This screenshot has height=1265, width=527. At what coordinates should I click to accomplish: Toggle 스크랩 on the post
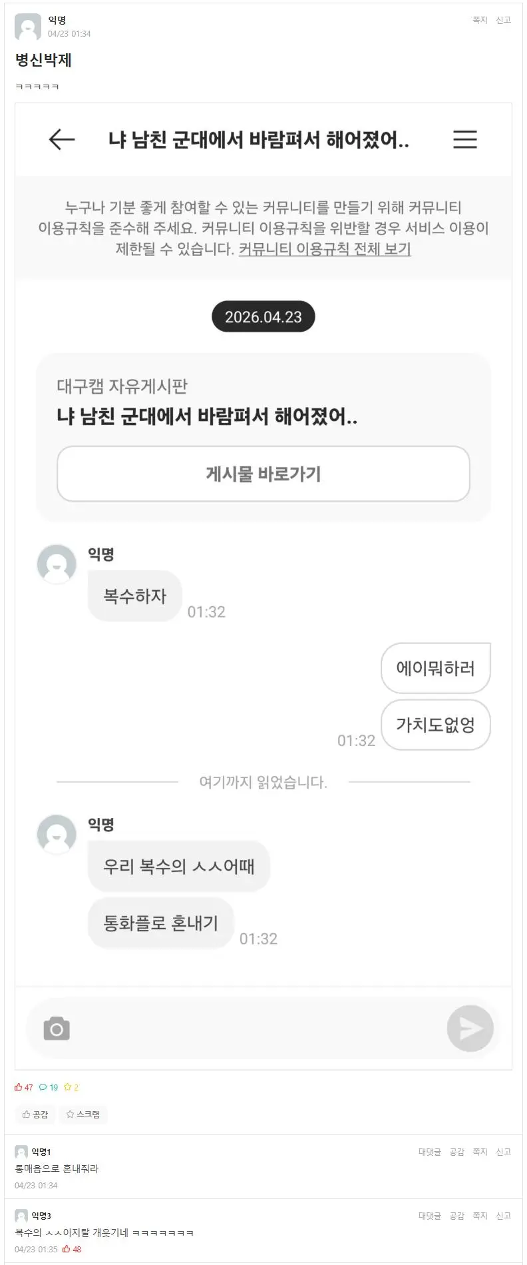coord(83,1114)
